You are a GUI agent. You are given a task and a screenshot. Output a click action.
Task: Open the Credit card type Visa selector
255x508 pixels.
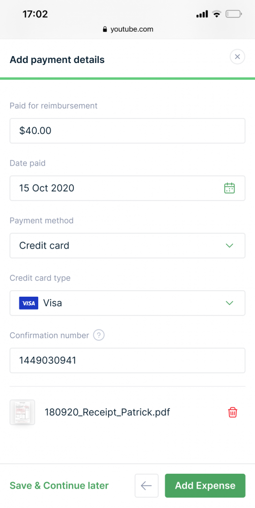point(127,303)
